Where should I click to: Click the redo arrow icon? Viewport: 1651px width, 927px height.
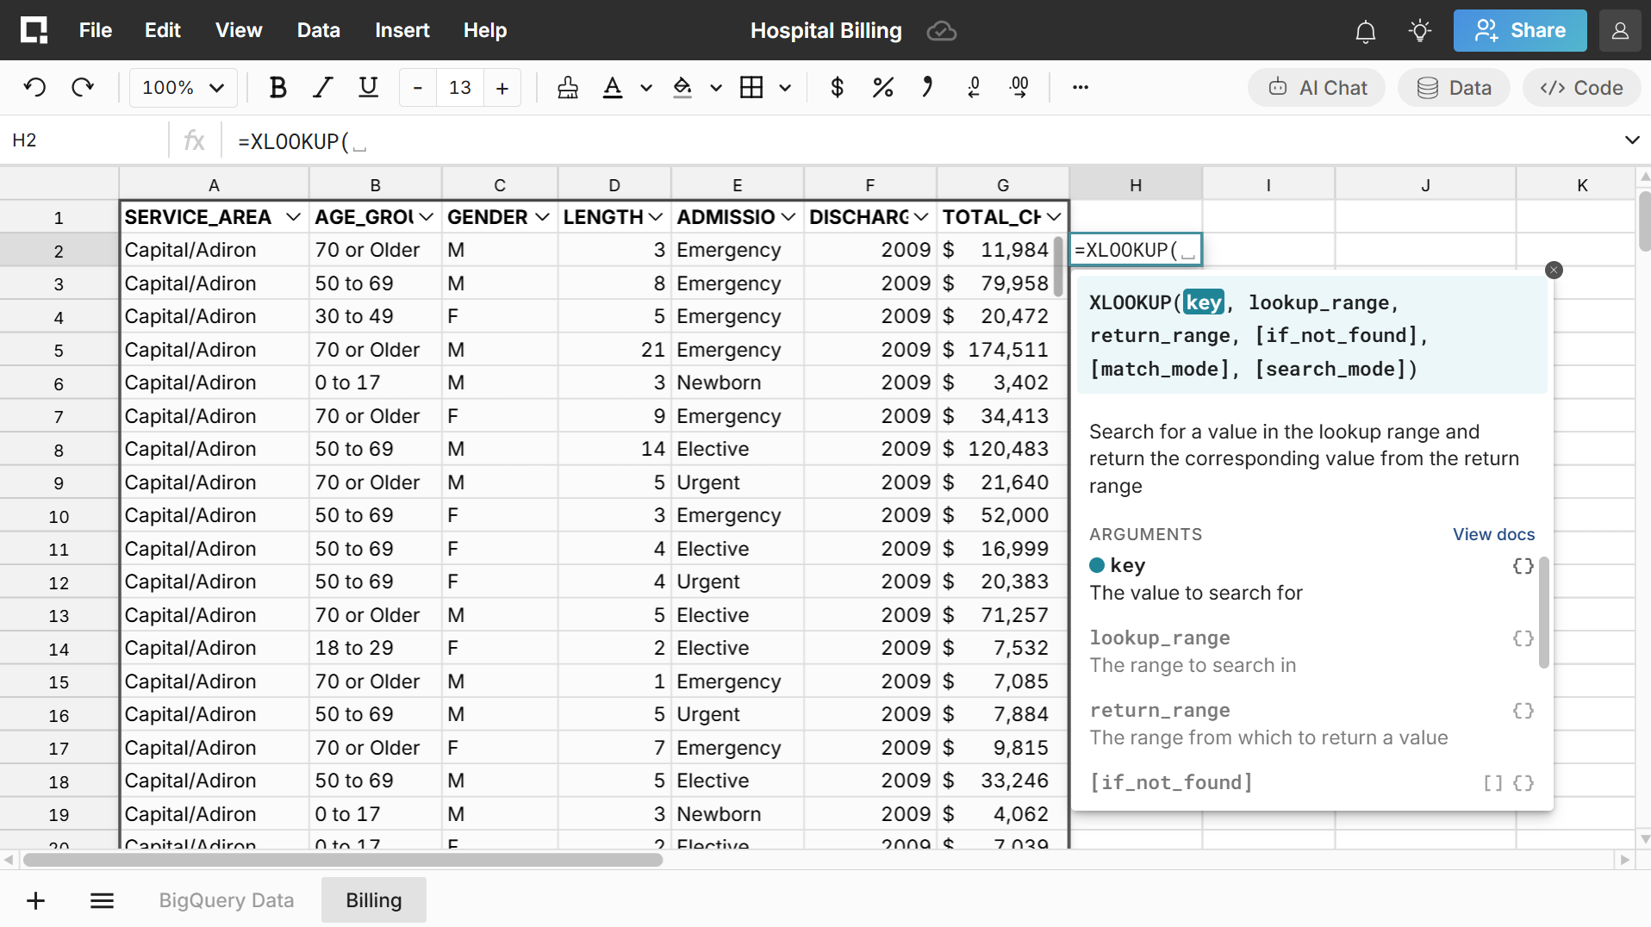tap(83, 88)
